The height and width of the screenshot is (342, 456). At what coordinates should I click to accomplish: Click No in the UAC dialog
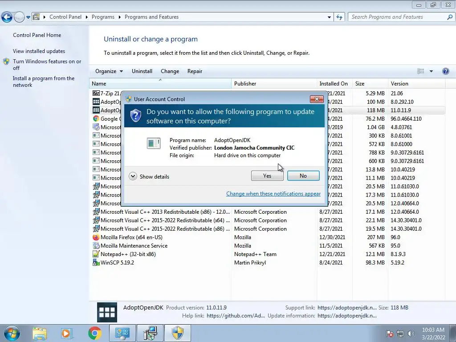point(303,175)
